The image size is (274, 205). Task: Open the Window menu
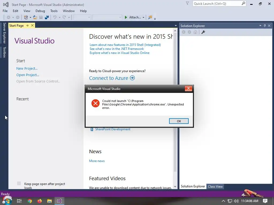69,11
